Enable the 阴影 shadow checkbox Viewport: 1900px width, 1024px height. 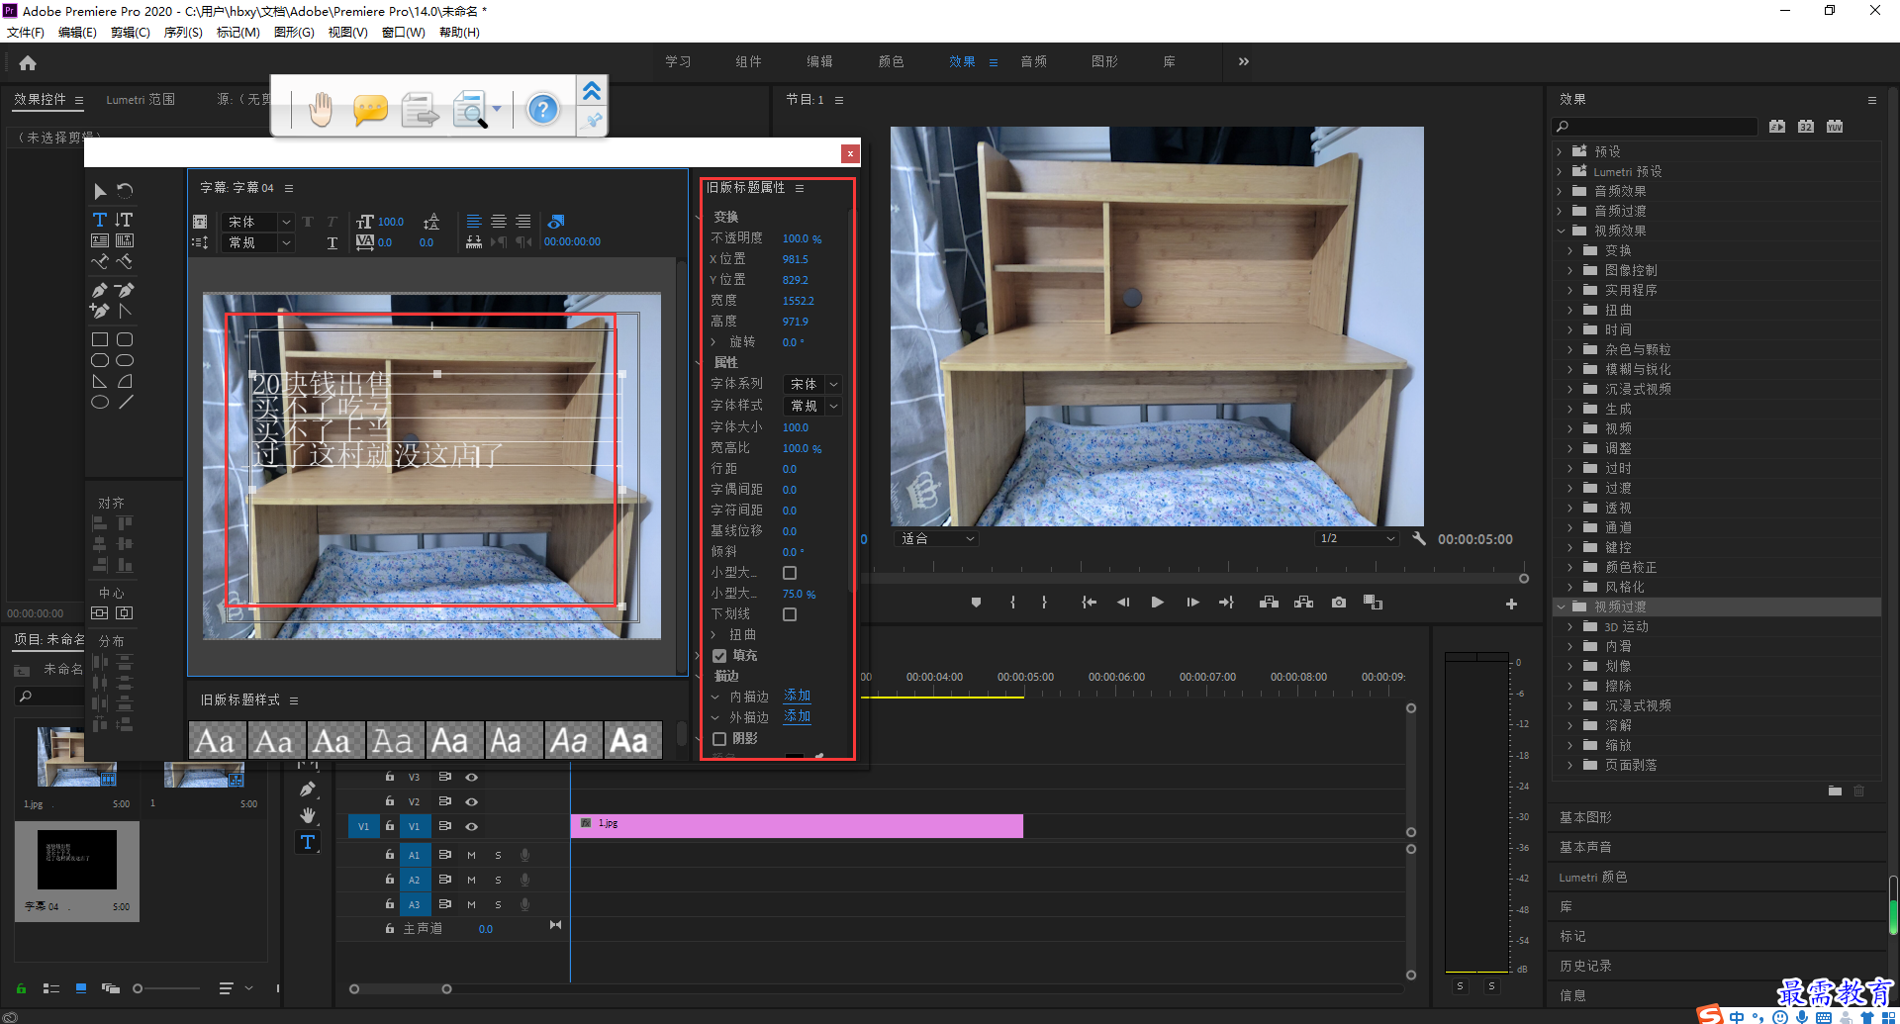719,739
